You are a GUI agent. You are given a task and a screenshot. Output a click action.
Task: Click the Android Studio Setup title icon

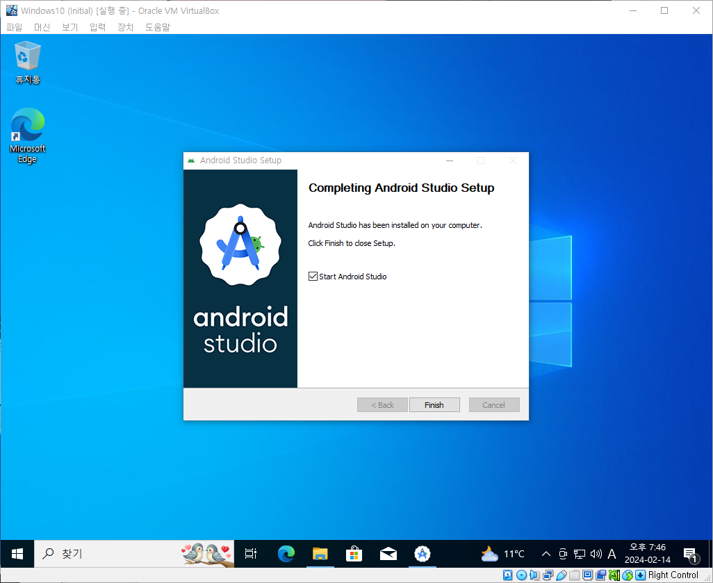(x=191, y=161)
